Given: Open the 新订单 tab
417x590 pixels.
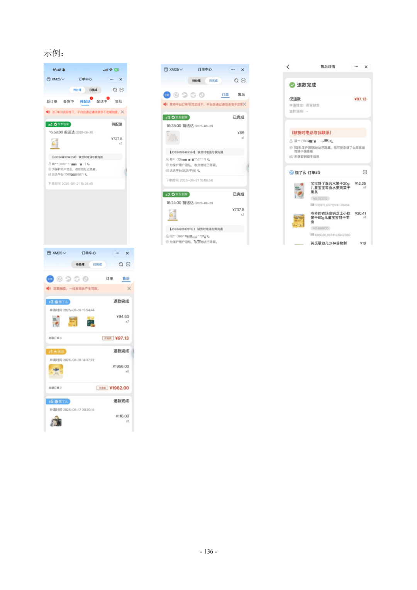Looking at the screenshot, I should pos(52,102).
